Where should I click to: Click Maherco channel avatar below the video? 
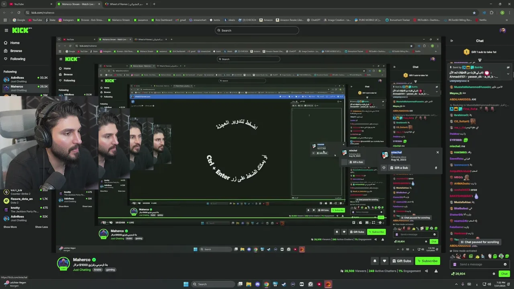(63, 263)
